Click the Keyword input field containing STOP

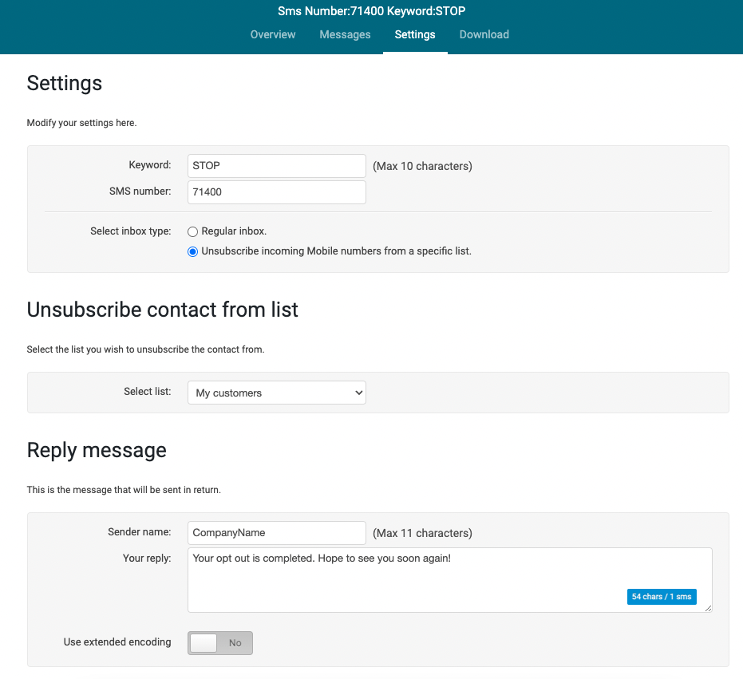click(277, 166)
